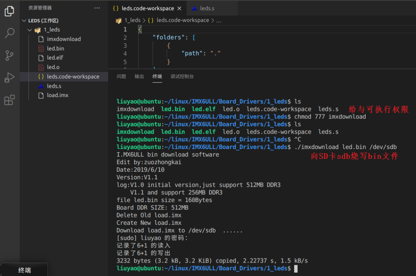Open load.imx in the file tree
This screenshot has width=416, height=276.
tap(58, 95)
